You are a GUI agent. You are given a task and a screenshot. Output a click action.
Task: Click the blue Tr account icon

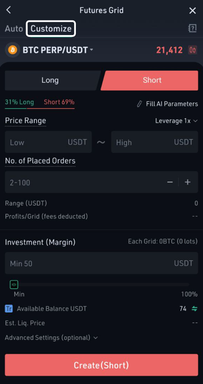coord(9,308)
